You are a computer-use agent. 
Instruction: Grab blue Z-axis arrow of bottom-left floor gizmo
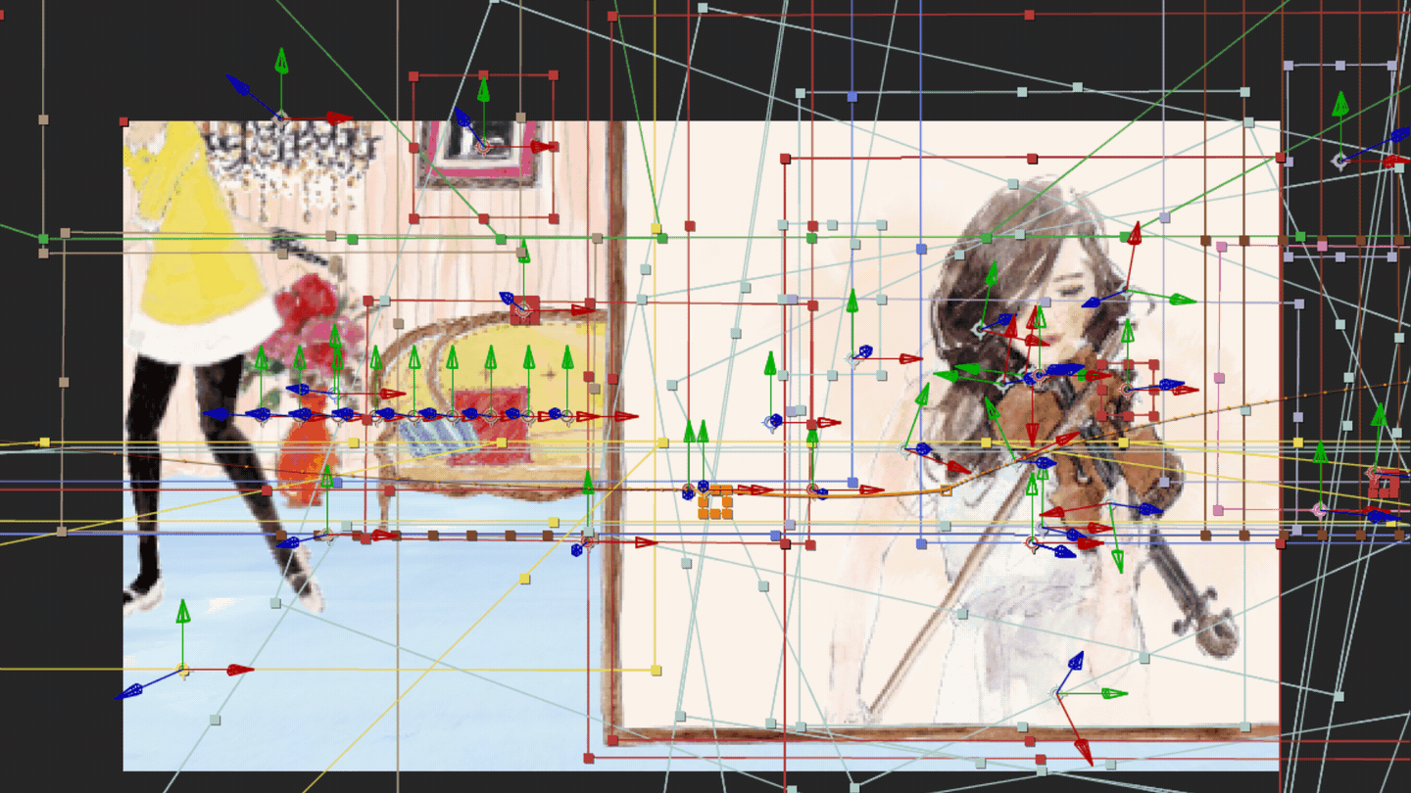click(x=128, y=691)
